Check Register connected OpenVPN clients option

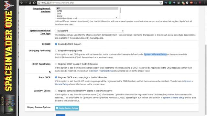coord(56,91)
